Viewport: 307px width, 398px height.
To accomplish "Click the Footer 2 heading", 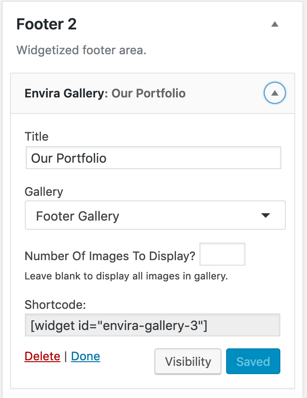I will [46, 24].
